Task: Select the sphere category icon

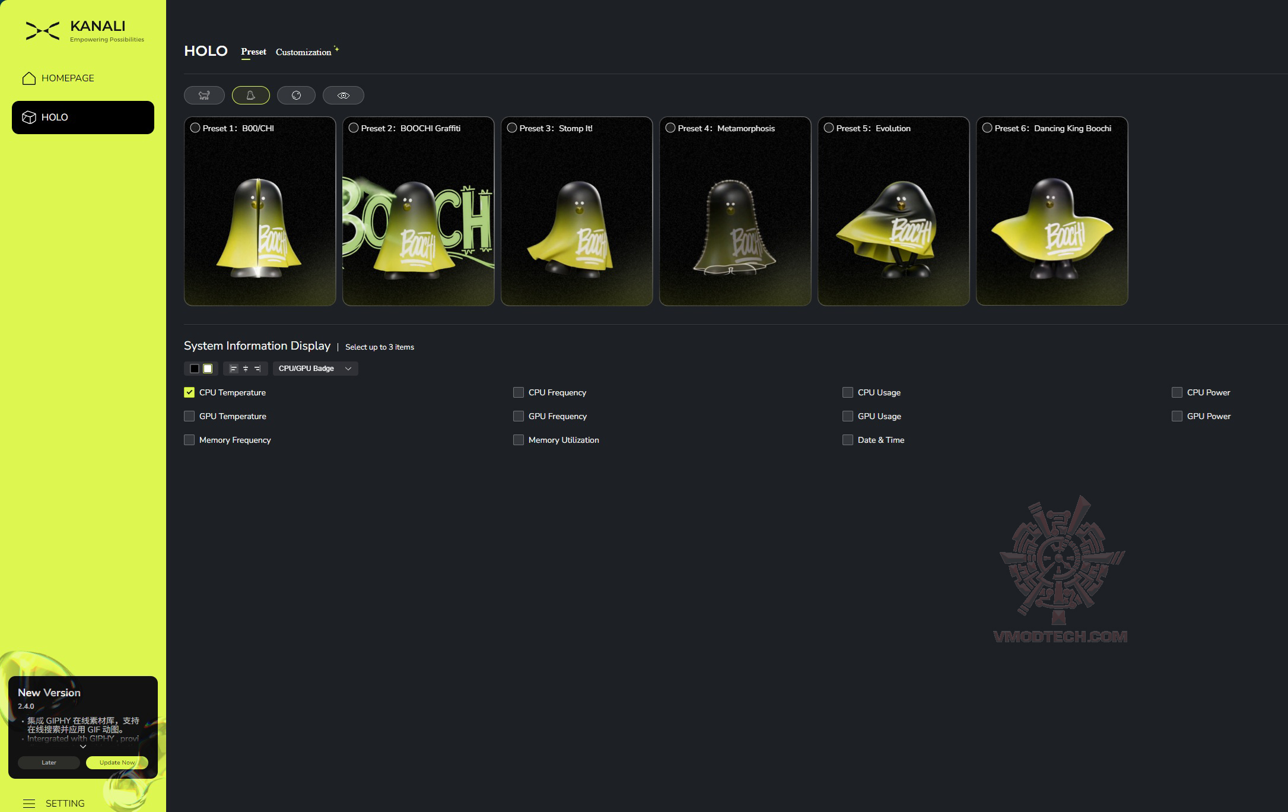Action: tap(296, 96)
